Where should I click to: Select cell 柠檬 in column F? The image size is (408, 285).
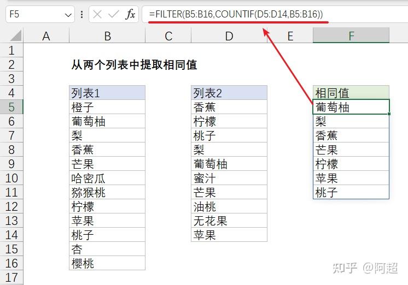[351, 164]
